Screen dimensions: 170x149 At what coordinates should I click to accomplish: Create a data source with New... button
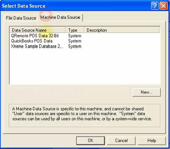pyautogui.click(x=147, y=92)
